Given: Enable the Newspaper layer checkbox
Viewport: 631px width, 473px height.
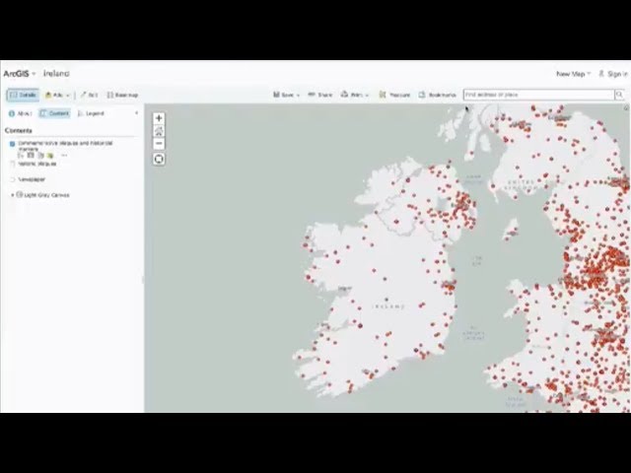Looking at the screenshot, I should pyautogui.click(x=13, y=179).
